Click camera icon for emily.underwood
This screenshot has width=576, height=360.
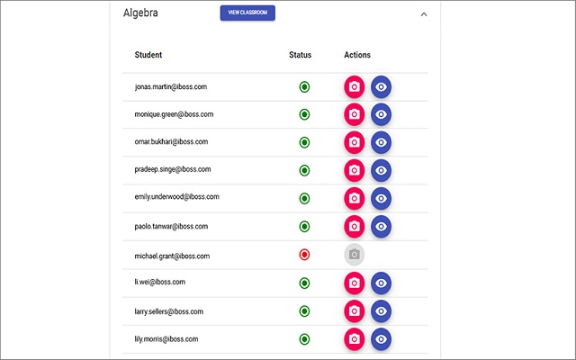coord(354,198)
